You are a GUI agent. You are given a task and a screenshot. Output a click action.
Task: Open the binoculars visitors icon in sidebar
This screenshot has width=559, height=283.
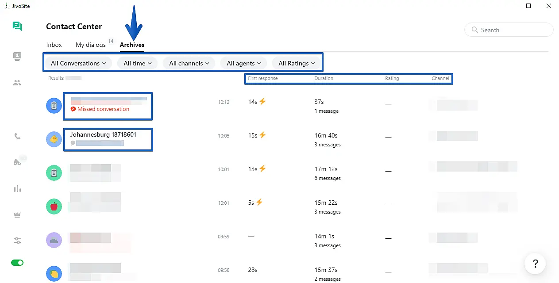[18, 162]
